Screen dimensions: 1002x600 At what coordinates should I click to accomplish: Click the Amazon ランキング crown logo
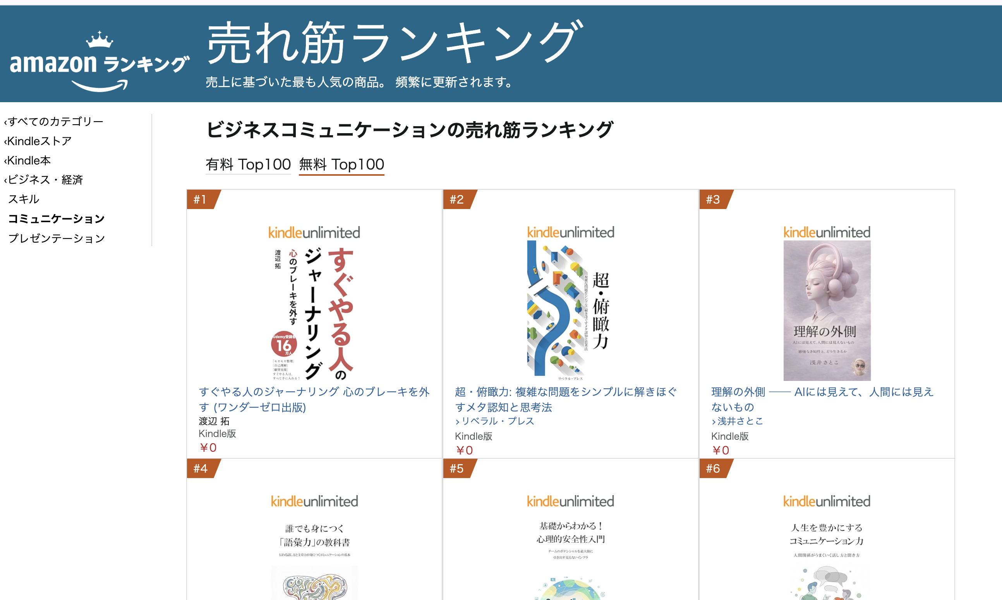pos(100,62)
